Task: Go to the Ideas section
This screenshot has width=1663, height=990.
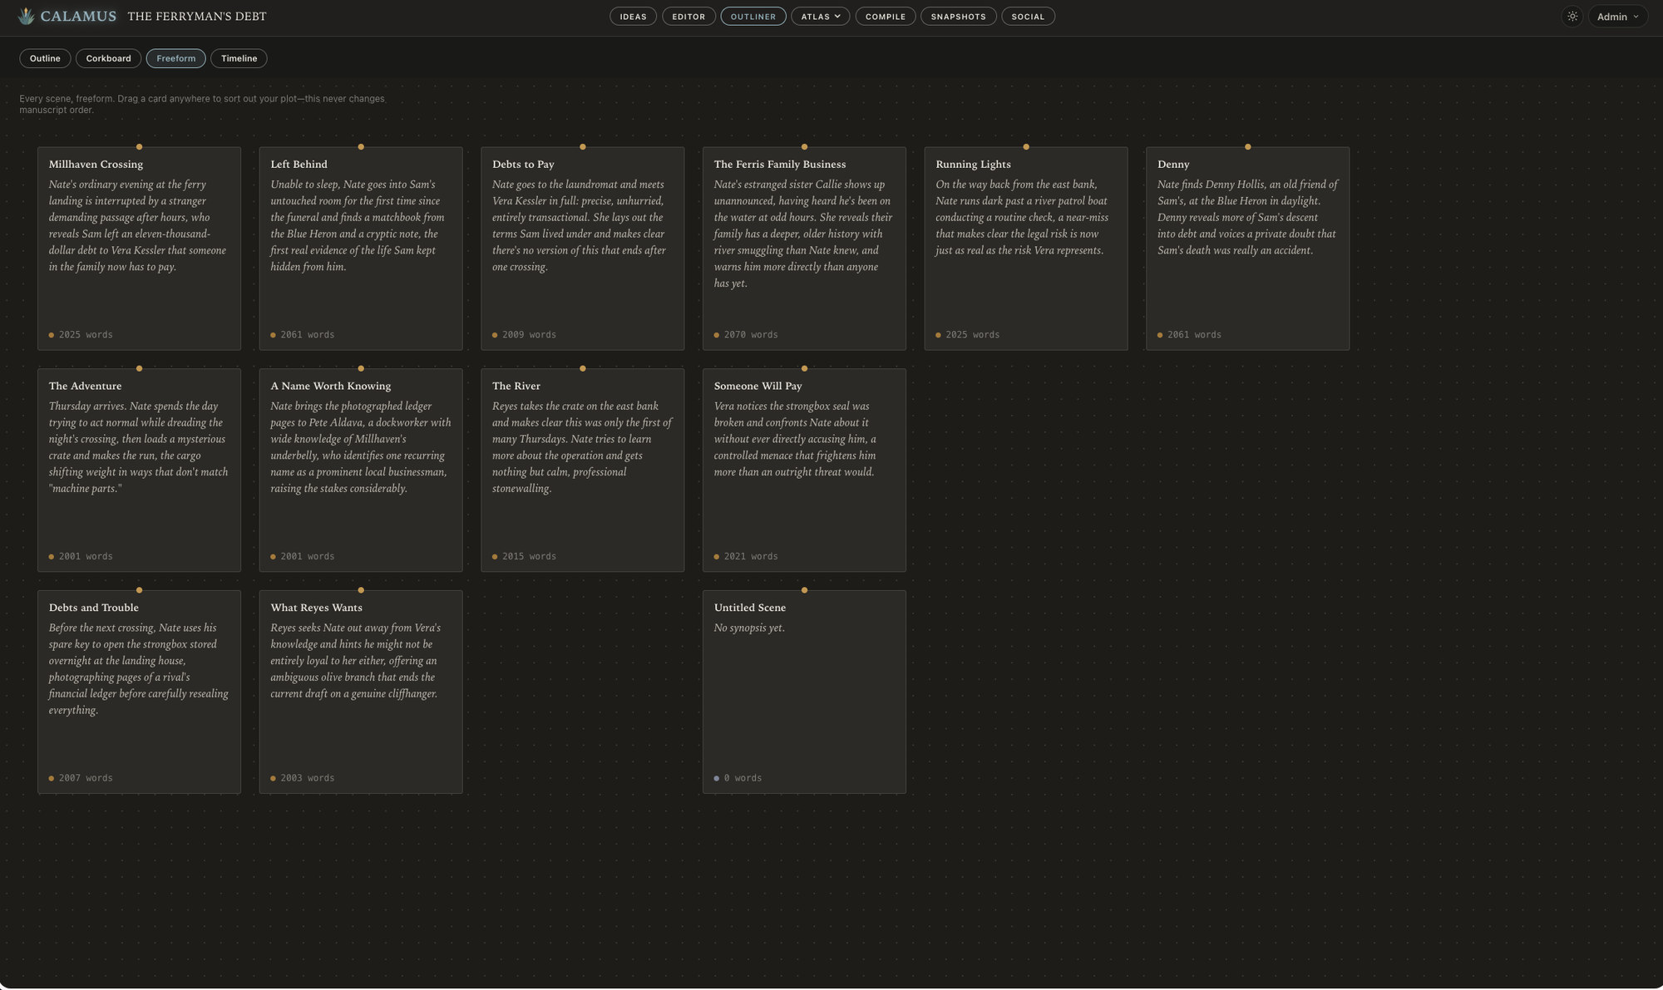Action: [x=633, y=17]
